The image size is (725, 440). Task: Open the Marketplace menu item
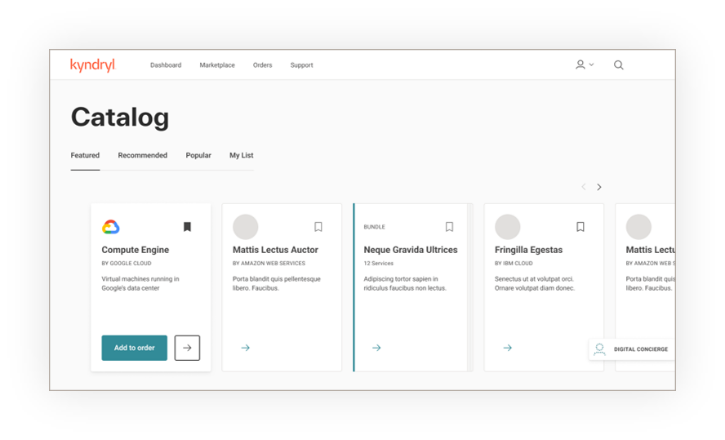click(x=217, y=65)
